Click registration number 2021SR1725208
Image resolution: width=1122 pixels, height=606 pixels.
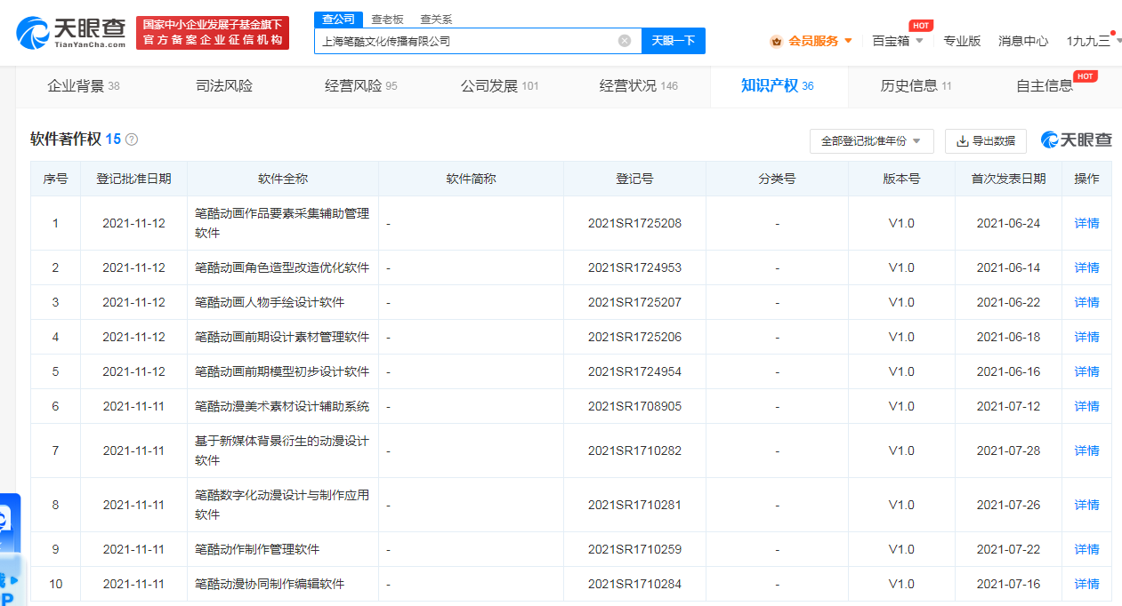click(634, 223)
